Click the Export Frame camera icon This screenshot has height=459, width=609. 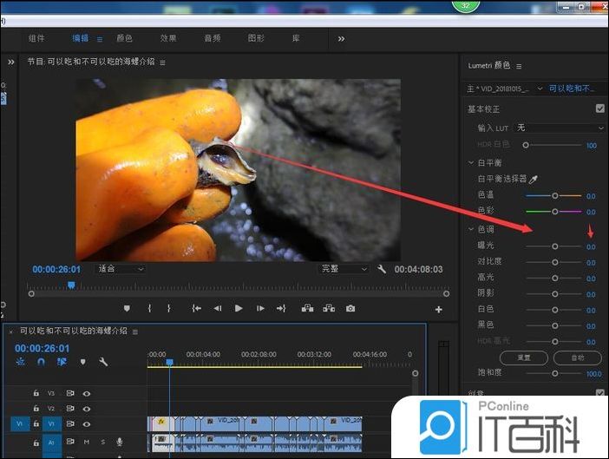pyautogui.click(x=350, y=308)
